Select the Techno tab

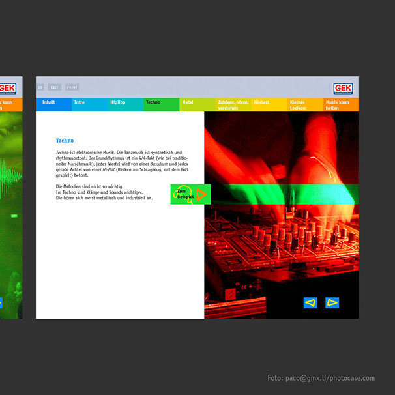tap(160, 104)
